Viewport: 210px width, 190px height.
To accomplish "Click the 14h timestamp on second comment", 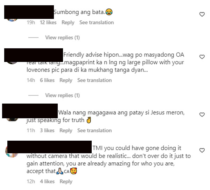I will point(31,80).
